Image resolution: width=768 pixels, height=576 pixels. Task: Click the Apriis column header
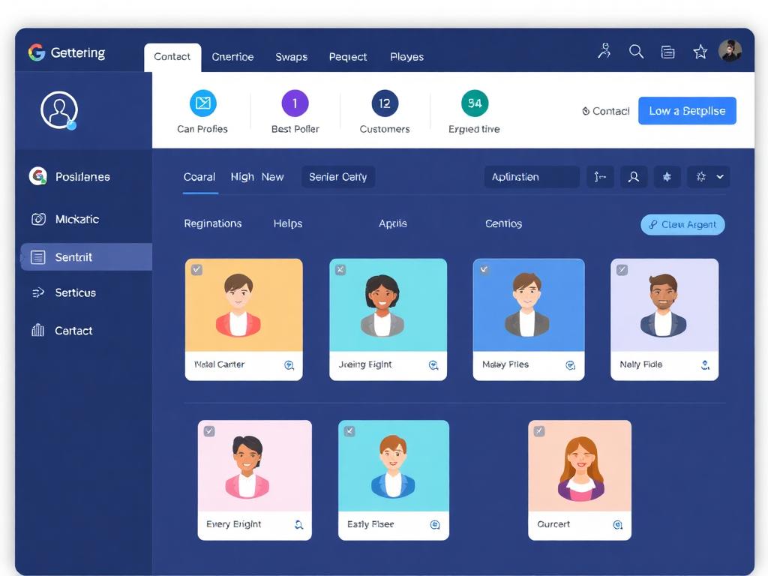coord(392,223)
